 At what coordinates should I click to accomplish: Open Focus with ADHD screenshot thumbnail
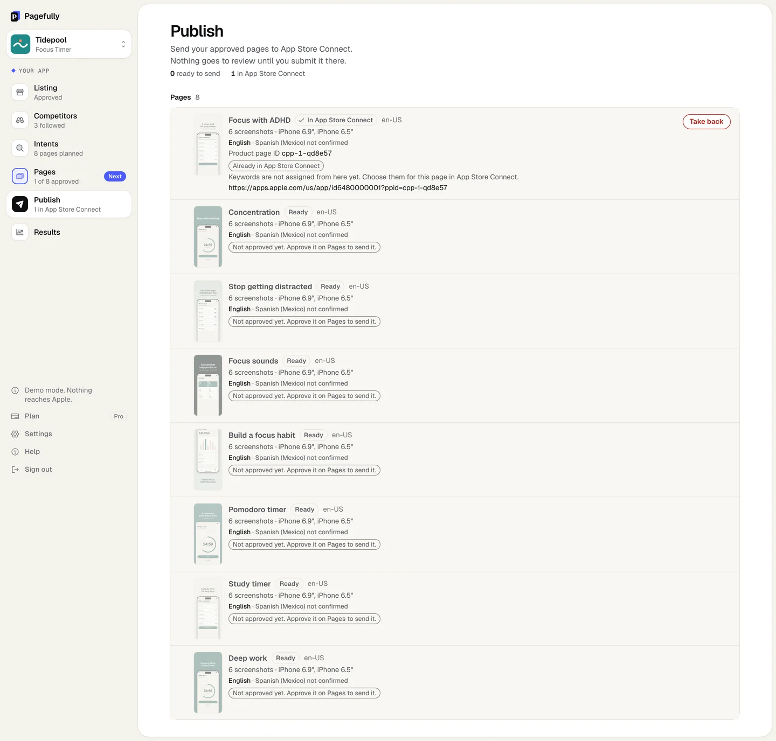(208, 145)
